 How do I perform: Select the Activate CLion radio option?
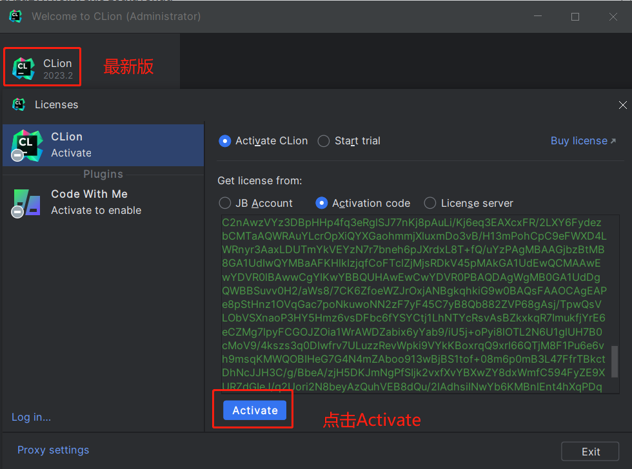pos(225,141)
